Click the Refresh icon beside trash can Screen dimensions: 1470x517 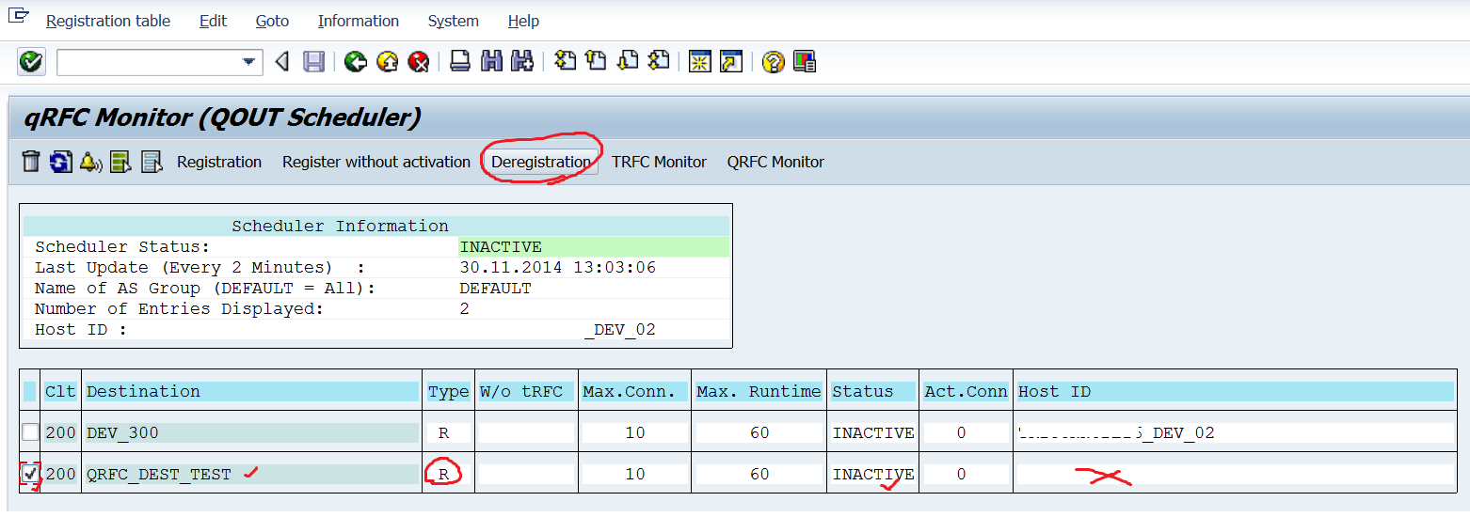click(x=61, y=162)
